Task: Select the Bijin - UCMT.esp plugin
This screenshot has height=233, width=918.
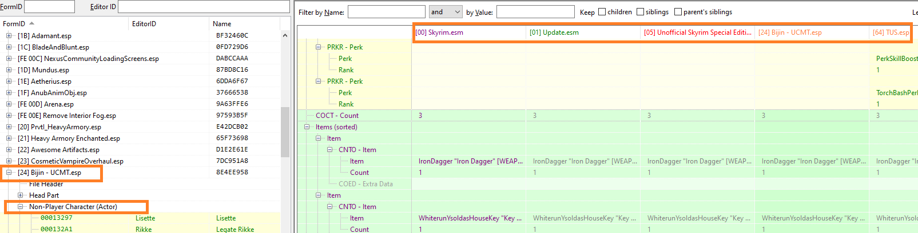Action: pyautogui.click(x=49, y=173)
